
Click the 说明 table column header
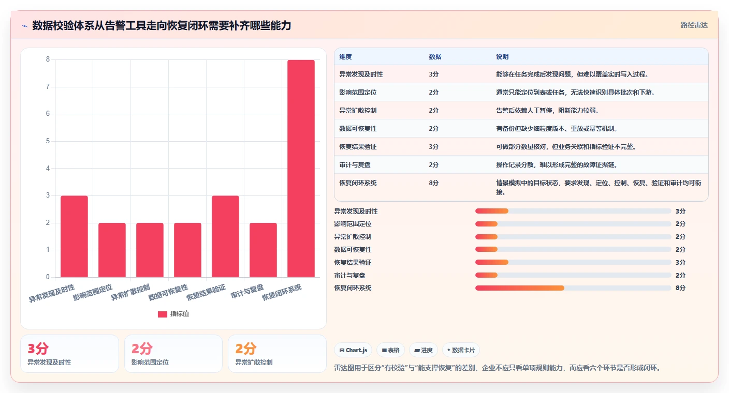point(502,57)
